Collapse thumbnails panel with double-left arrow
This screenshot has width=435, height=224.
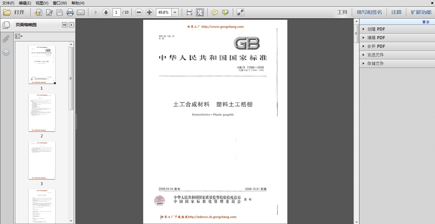(65, 25)
